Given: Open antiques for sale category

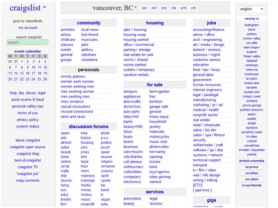Looking at the screenshot, I should click(131, 92).
